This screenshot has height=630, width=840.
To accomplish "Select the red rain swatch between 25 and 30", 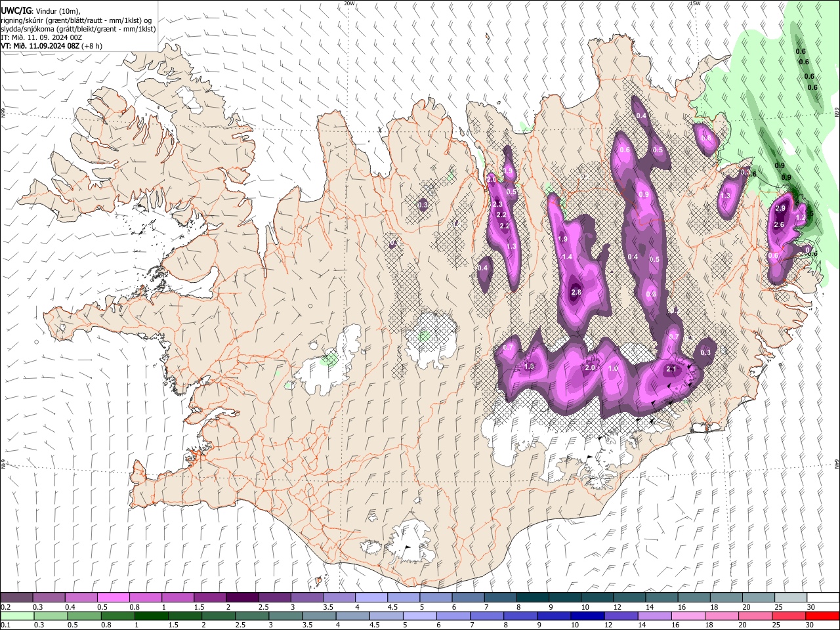I will pos(788,616).
